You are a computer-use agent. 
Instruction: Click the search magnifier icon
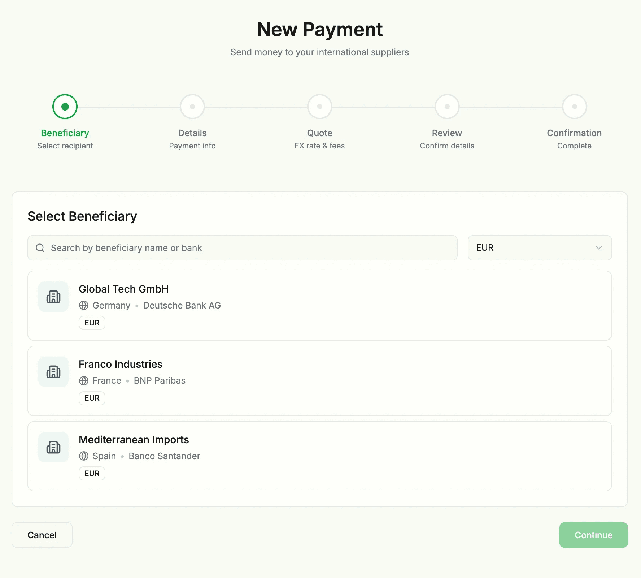tap(40, 248)
